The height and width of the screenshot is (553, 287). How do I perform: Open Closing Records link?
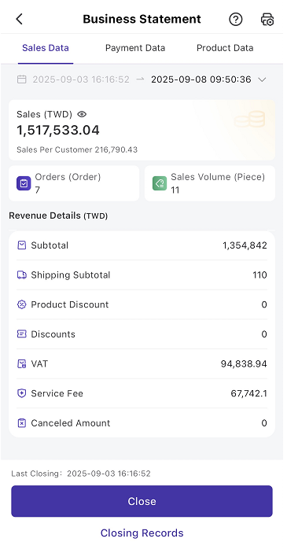[142, 533]
